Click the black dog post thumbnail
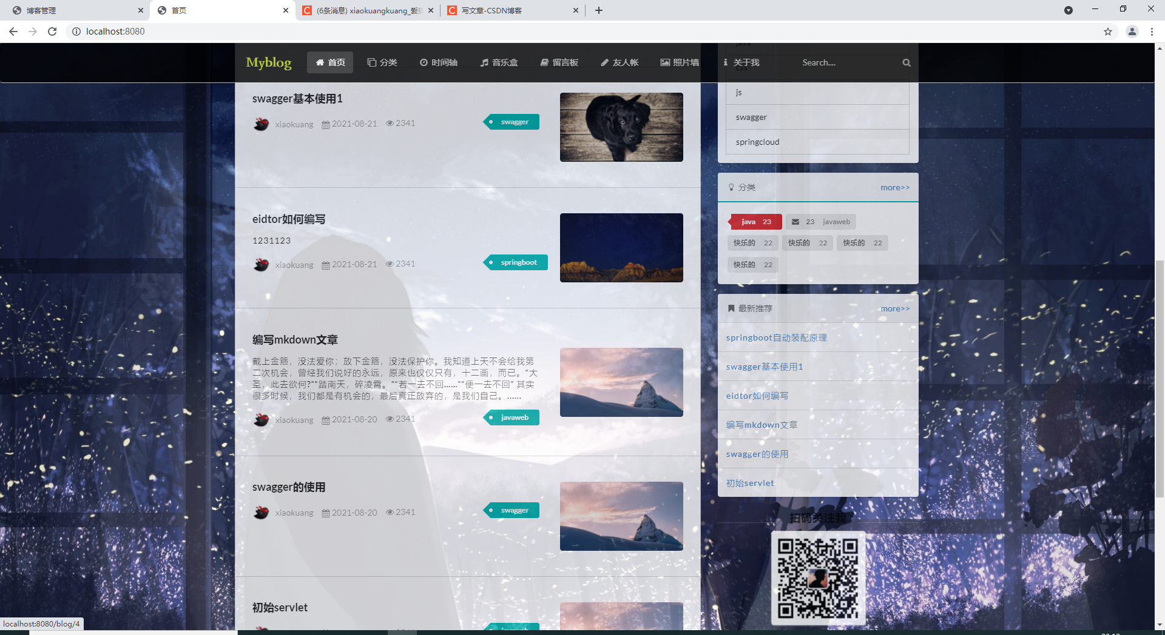Viewport: 1165px width, 635px height. pos(621,127)
